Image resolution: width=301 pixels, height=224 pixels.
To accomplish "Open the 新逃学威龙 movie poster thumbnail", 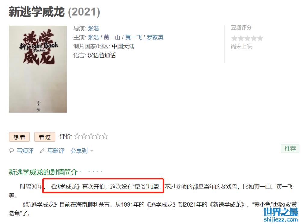I will coord(38,69).
